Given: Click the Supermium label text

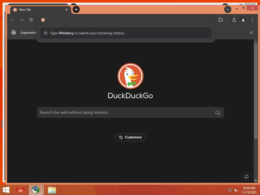Looking at the screenshot, I should [28, 33].
